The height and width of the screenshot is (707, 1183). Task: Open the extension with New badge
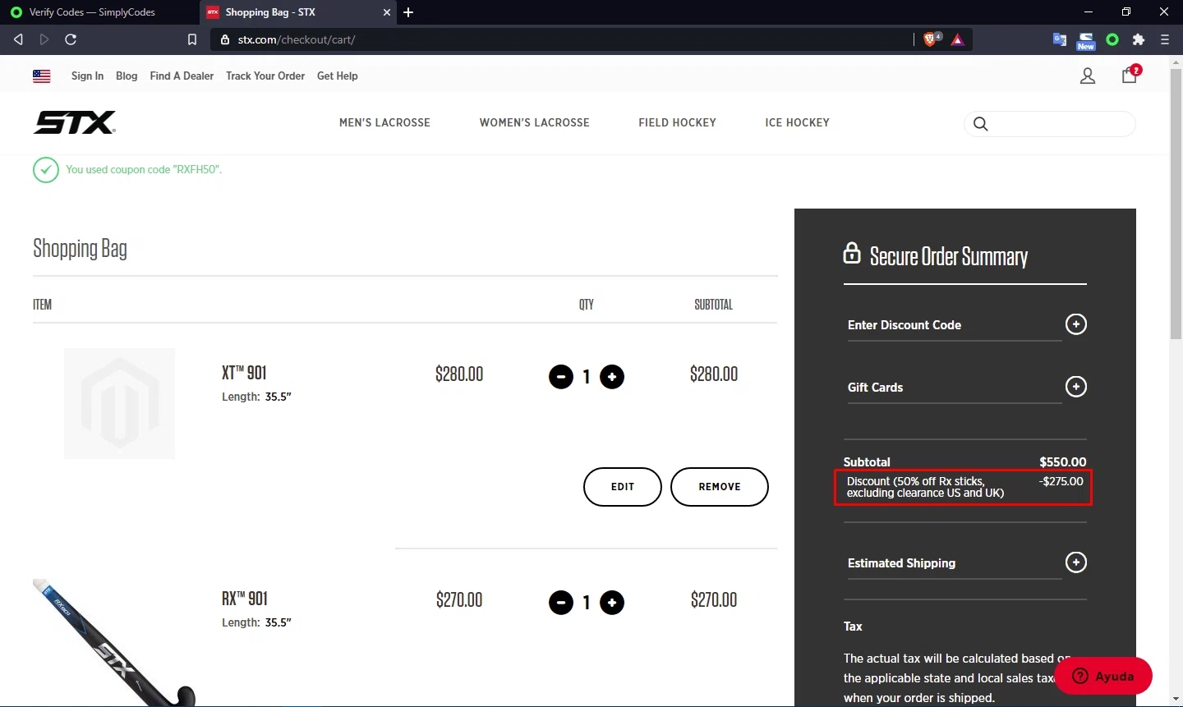1086,40
